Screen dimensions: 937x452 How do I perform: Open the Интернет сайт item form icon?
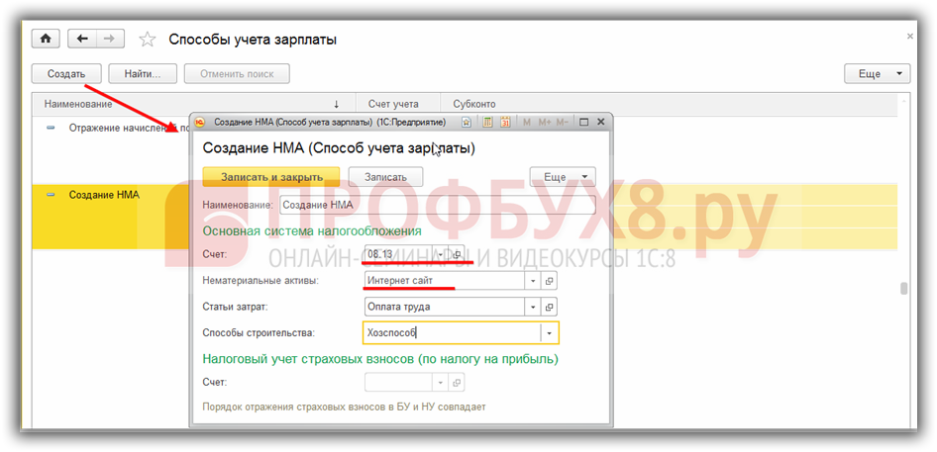click(550, 281)
